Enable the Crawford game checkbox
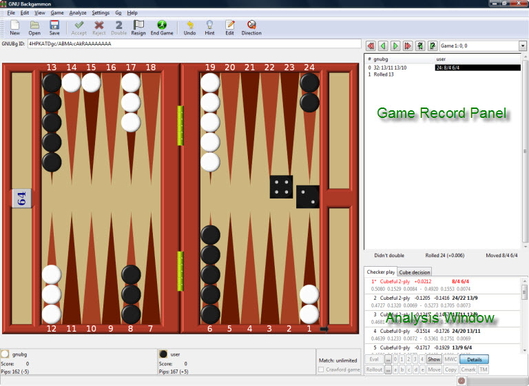 (322, 370)
